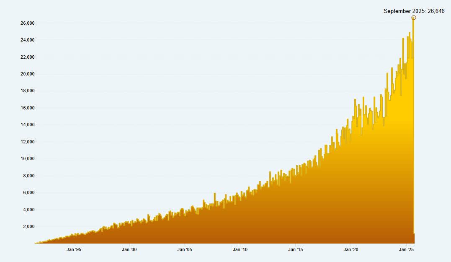
Task: Click the Jan '15 x-axis label
Action: 296,250
